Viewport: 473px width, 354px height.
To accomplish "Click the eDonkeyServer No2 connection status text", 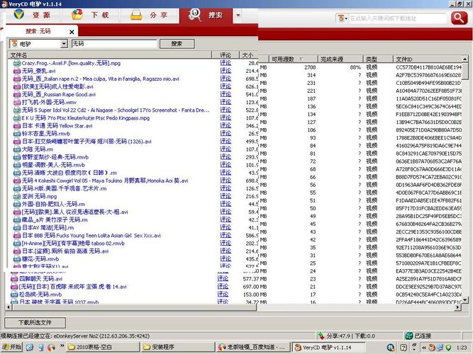I will coord(75,336).
